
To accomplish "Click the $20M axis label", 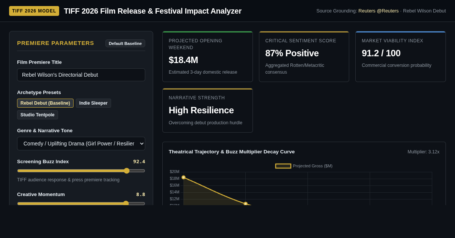I will tap(174, 172).
